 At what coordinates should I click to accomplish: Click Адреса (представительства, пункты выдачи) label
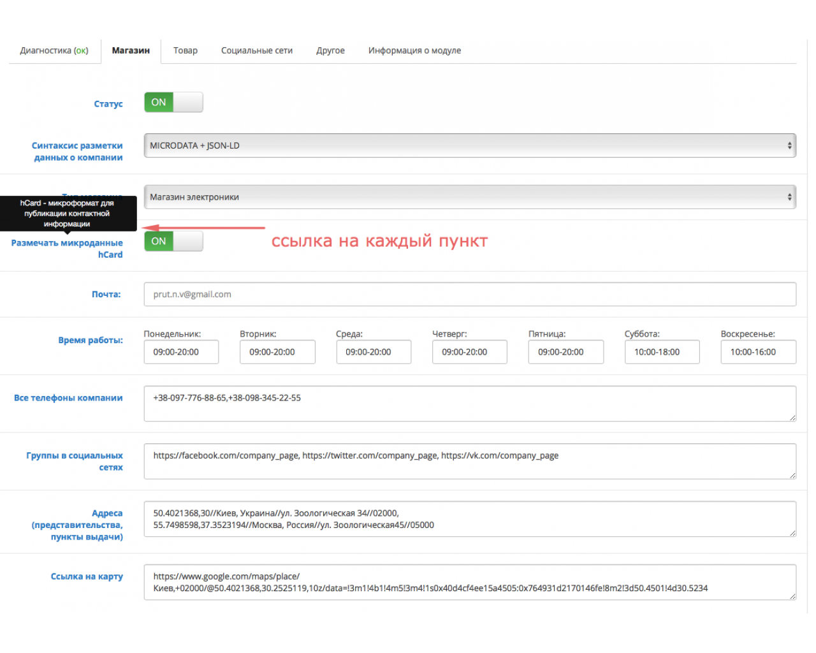(x=77, y=525)
